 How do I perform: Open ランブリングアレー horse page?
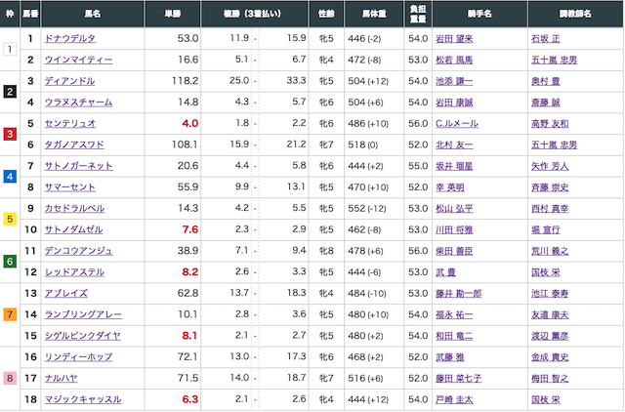83,314
